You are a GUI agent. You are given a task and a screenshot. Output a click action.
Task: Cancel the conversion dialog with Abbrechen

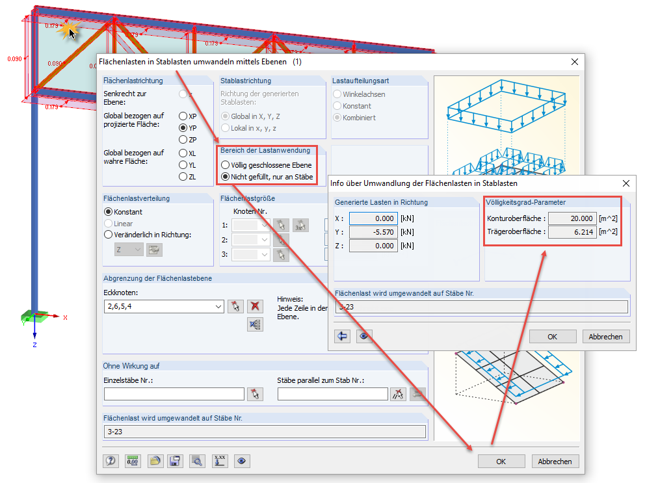555,461
